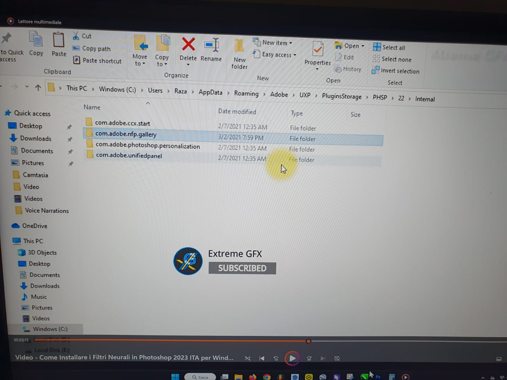Click the Cut scissors icon
This screenshot has height=380, width=507.
click(76, 36)
